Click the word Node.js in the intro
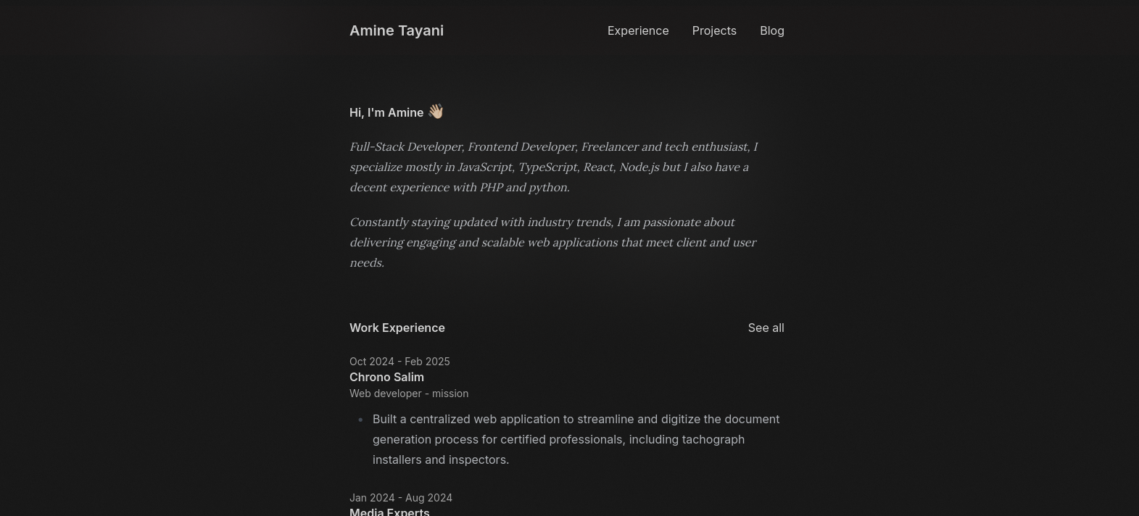This screenshot has height=516, width=1139. 639,167
